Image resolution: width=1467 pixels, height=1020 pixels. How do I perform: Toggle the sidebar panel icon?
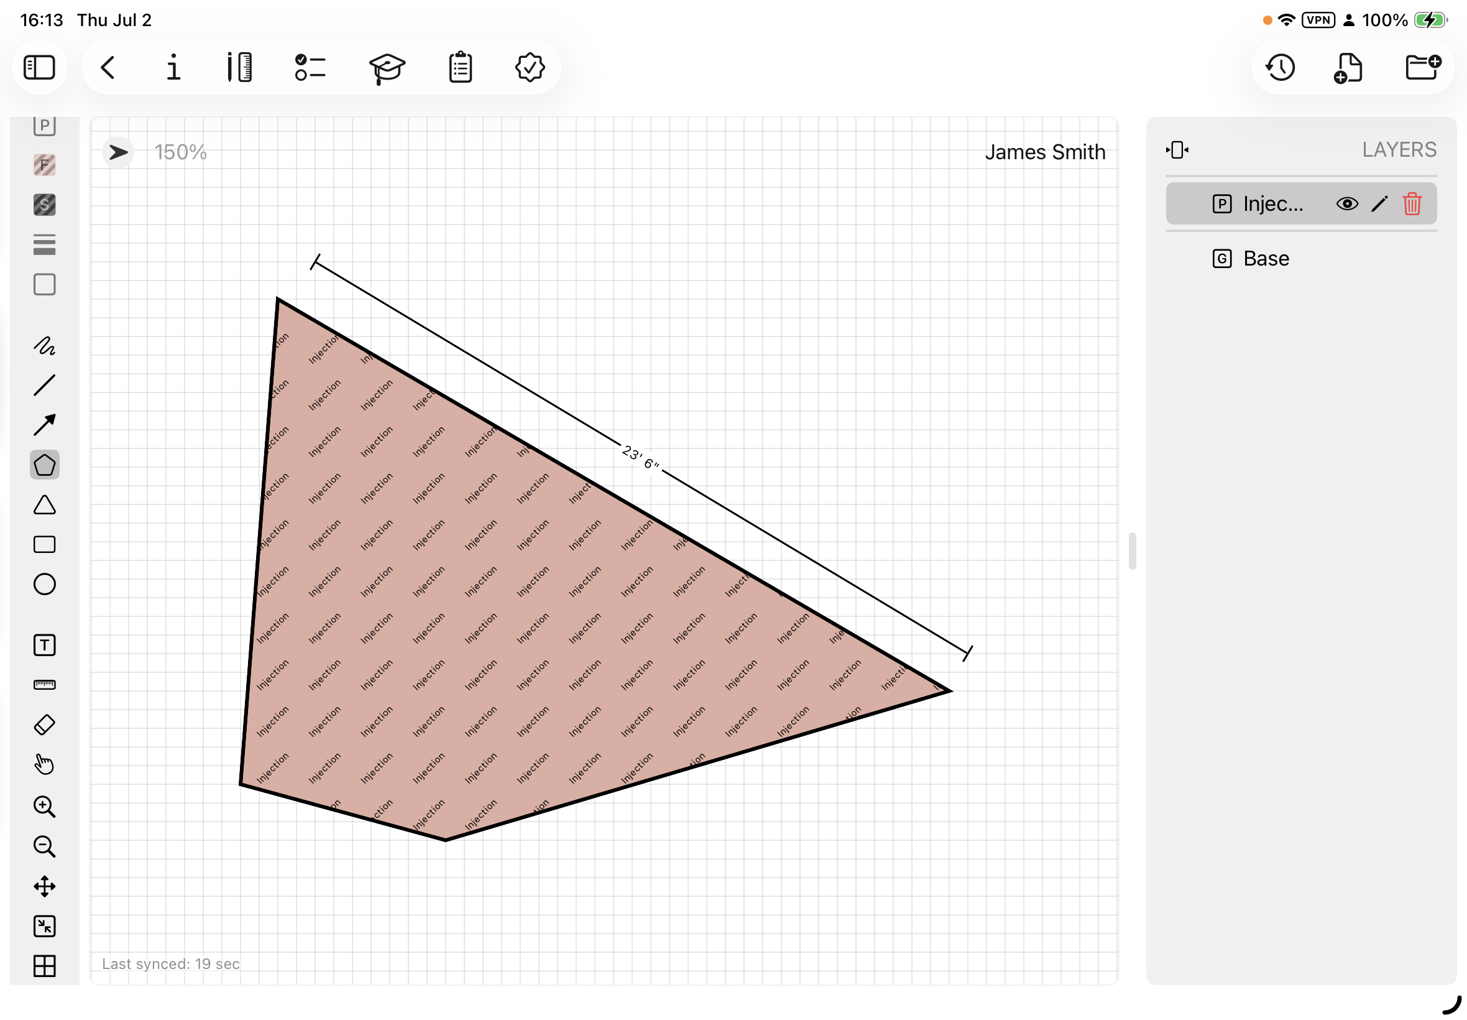(x=40, y=67)
